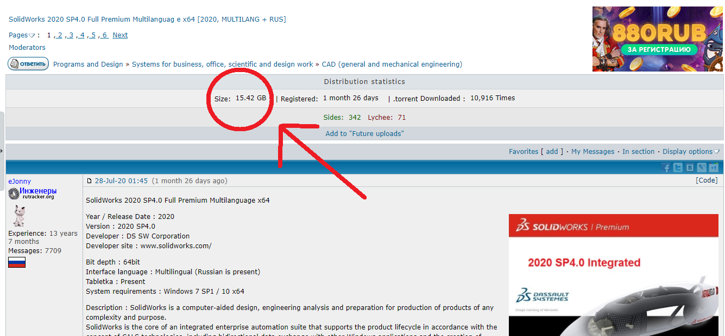Click the 10,916 Times download count
The image size is (725, 336).
click(493, 98)
